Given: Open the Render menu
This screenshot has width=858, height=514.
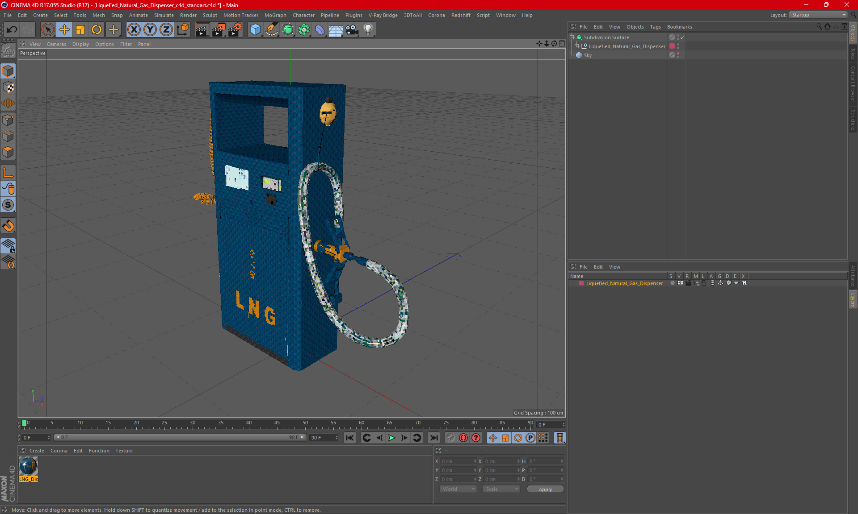Looking at the screenshot, I should (x=188, y=15).
